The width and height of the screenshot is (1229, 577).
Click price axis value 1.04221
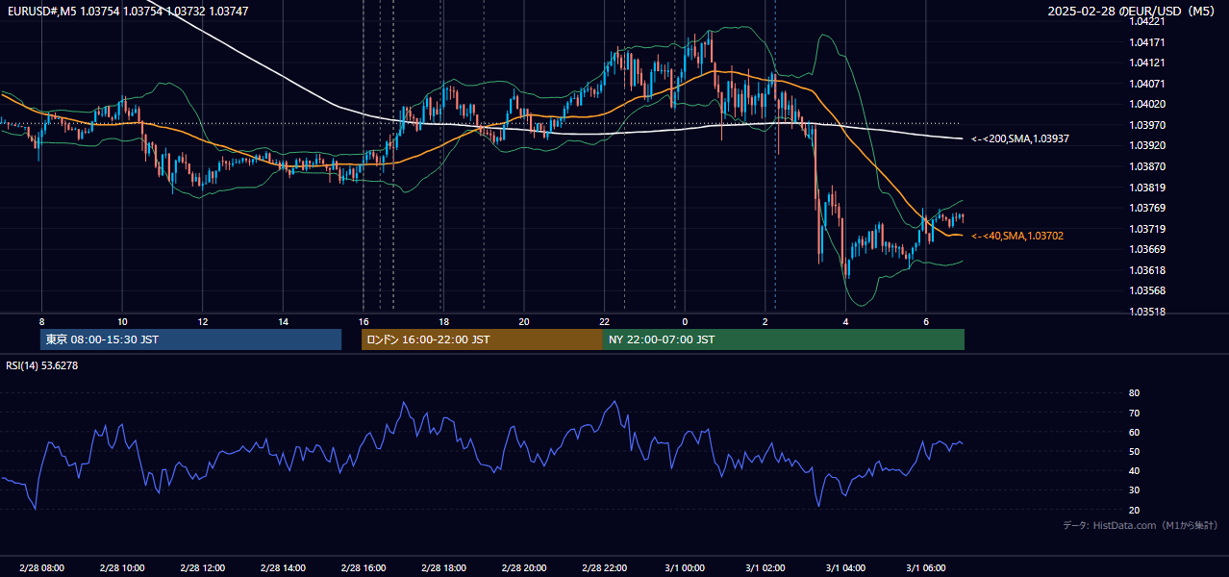[x=1148, y=21]
